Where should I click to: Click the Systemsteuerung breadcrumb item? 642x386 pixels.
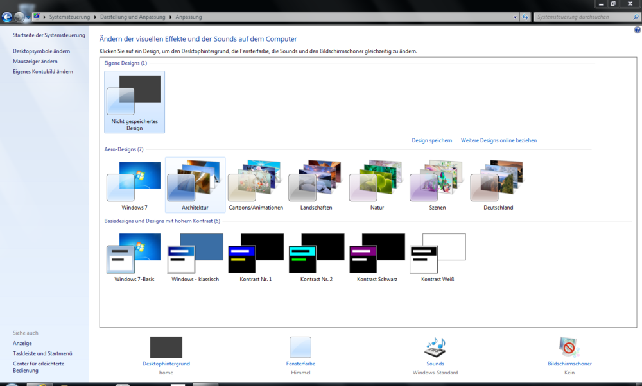[69, 17]
